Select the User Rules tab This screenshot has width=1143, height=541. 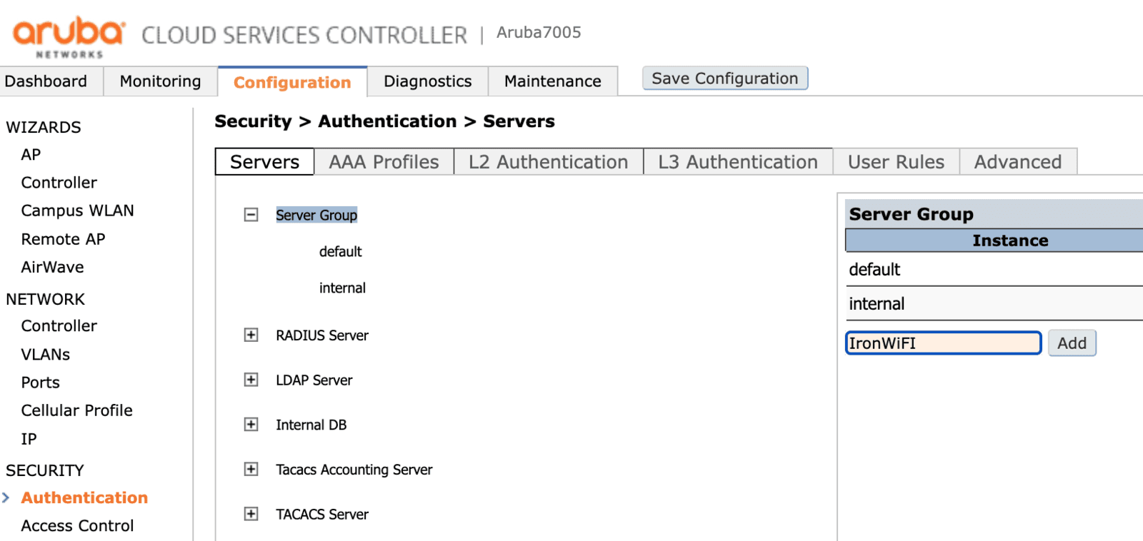(895, 162)
